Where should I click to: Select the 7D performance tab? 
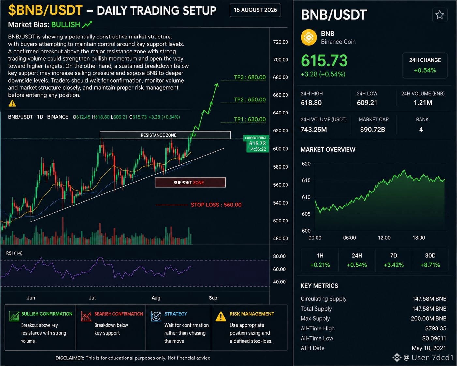pyautogui.click(x=393, y=260)
